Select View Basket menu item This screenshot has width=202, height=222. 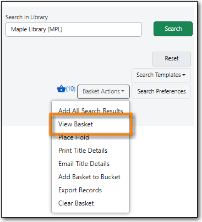(x=90, y=124)
